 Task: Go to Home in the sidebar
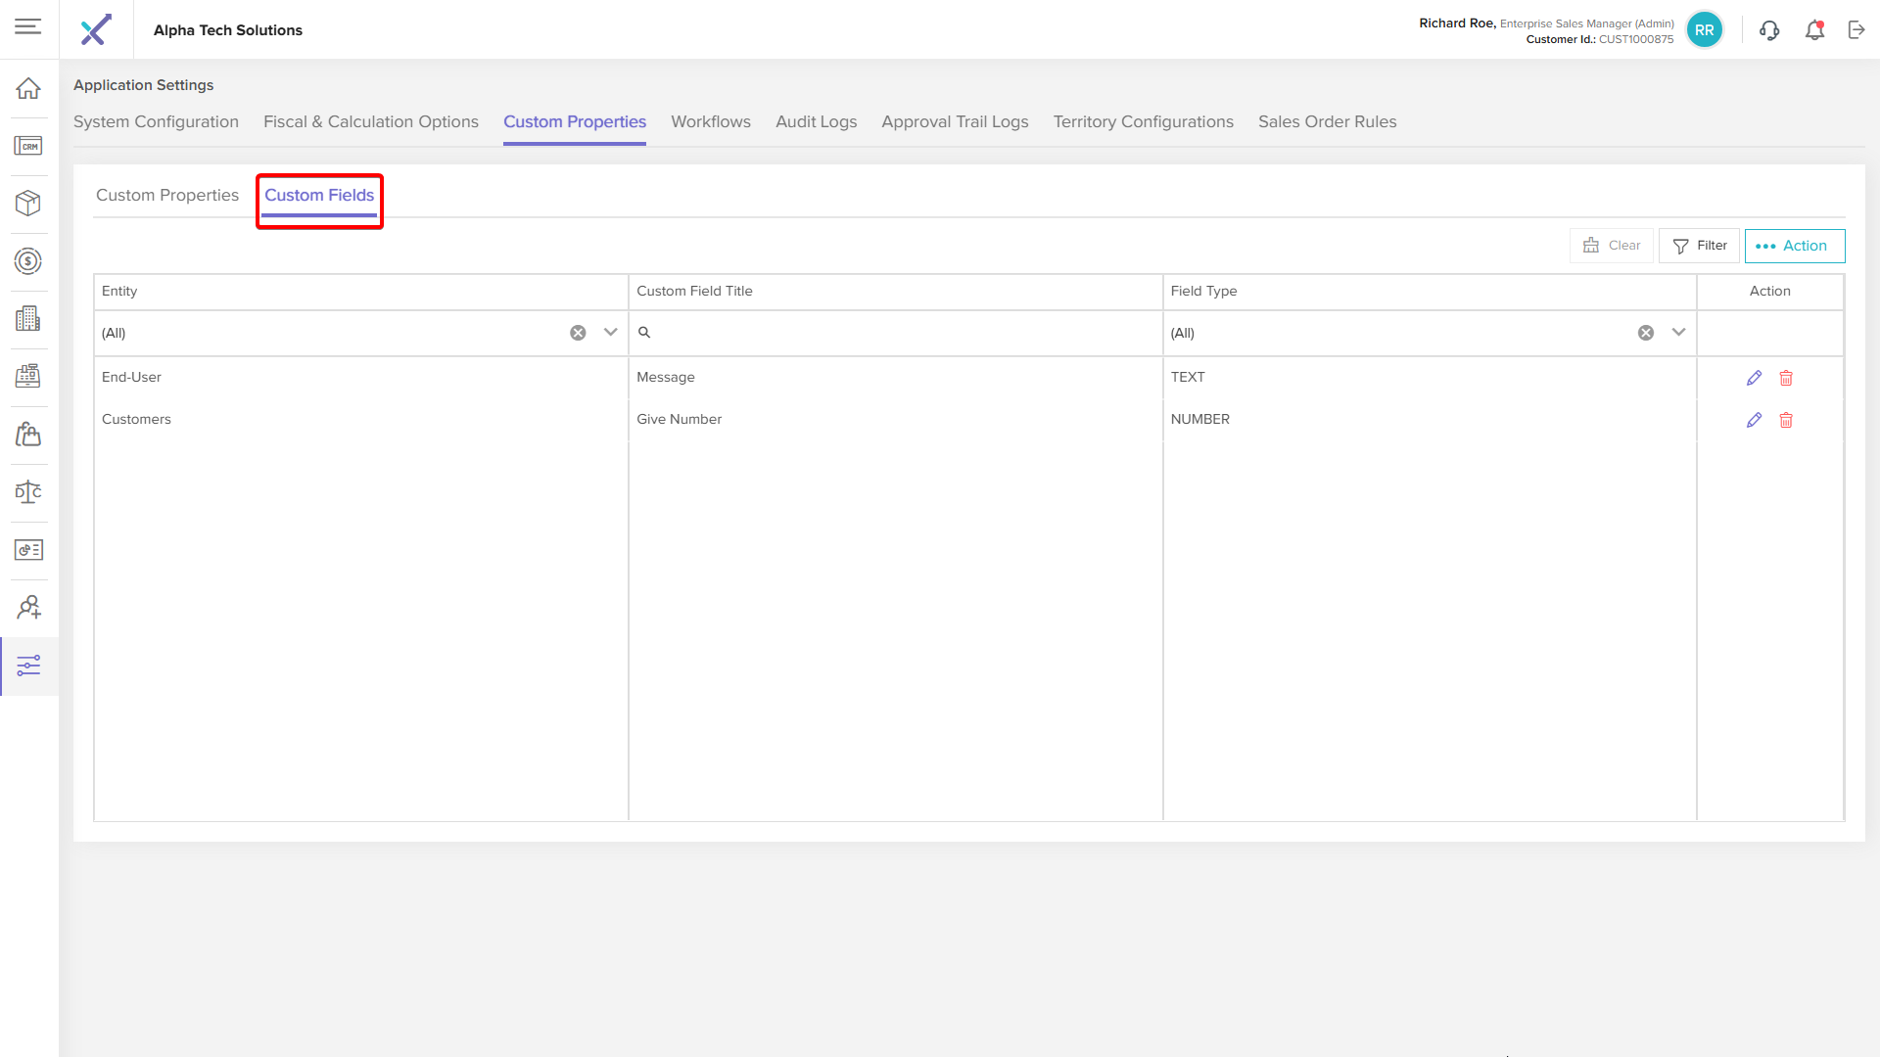coord(28,88)
